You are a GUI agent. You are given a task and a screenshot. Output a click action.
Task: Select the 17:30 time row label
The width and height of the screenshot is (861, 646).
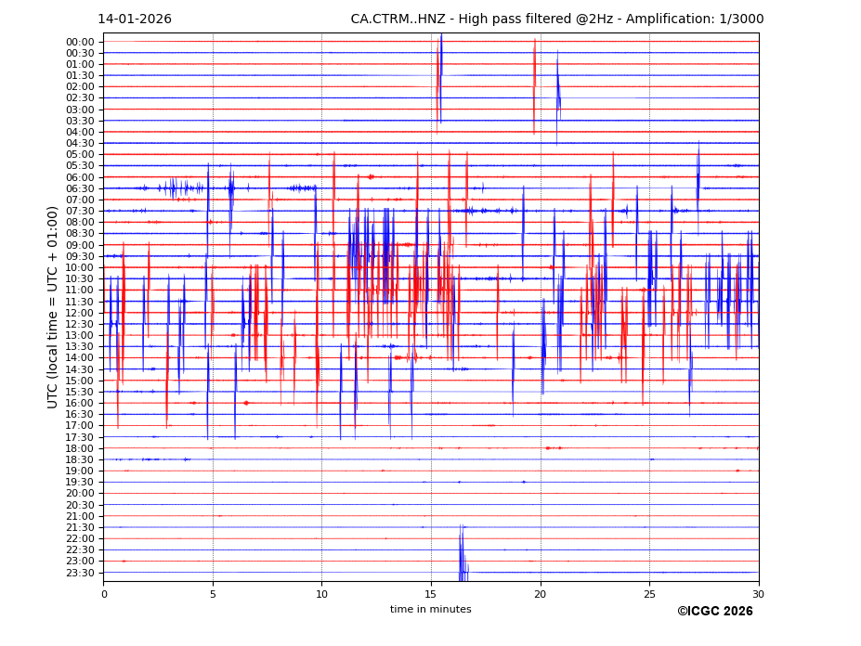80,437
